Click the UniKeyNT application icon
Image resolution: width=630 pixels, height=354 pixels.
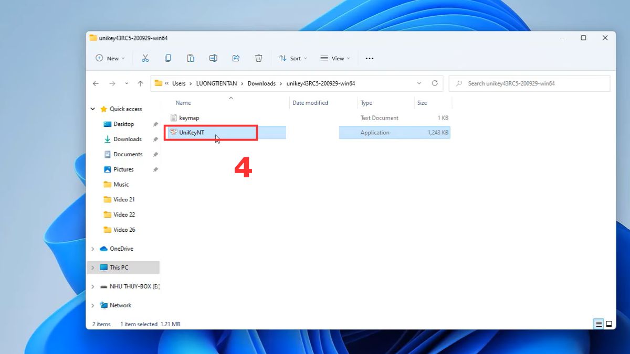174,133
